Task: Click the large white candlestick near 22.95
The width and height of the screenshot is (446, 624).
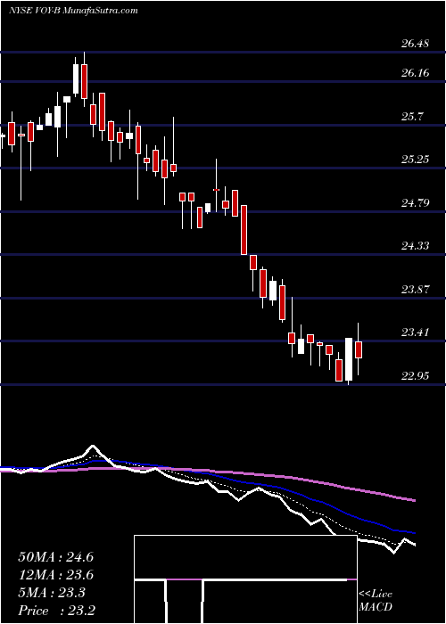Action: coord(349,359)
